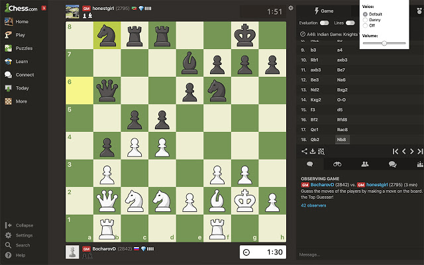Click the white rook on f1
The height and width of the screenshot is (265, 424).
[x=217, y=228]
